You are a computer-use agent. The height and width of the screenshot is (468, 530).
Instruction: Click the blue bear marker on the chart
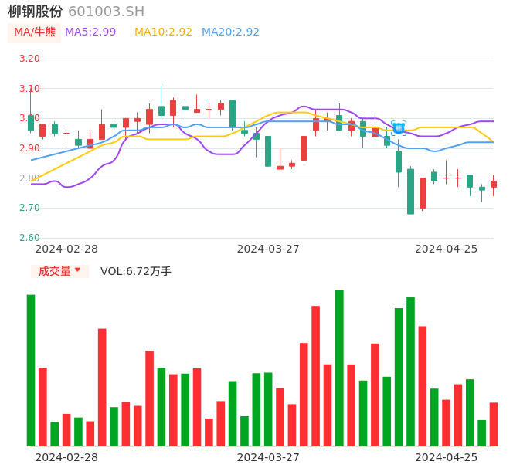tap(399, 129)
